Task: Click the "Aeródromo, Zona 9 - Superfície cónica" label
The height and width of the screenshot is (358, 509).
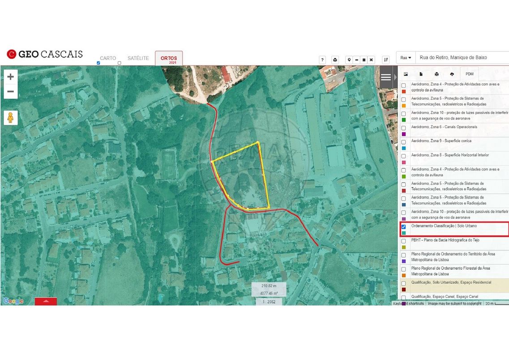Action: click(441, 141)
